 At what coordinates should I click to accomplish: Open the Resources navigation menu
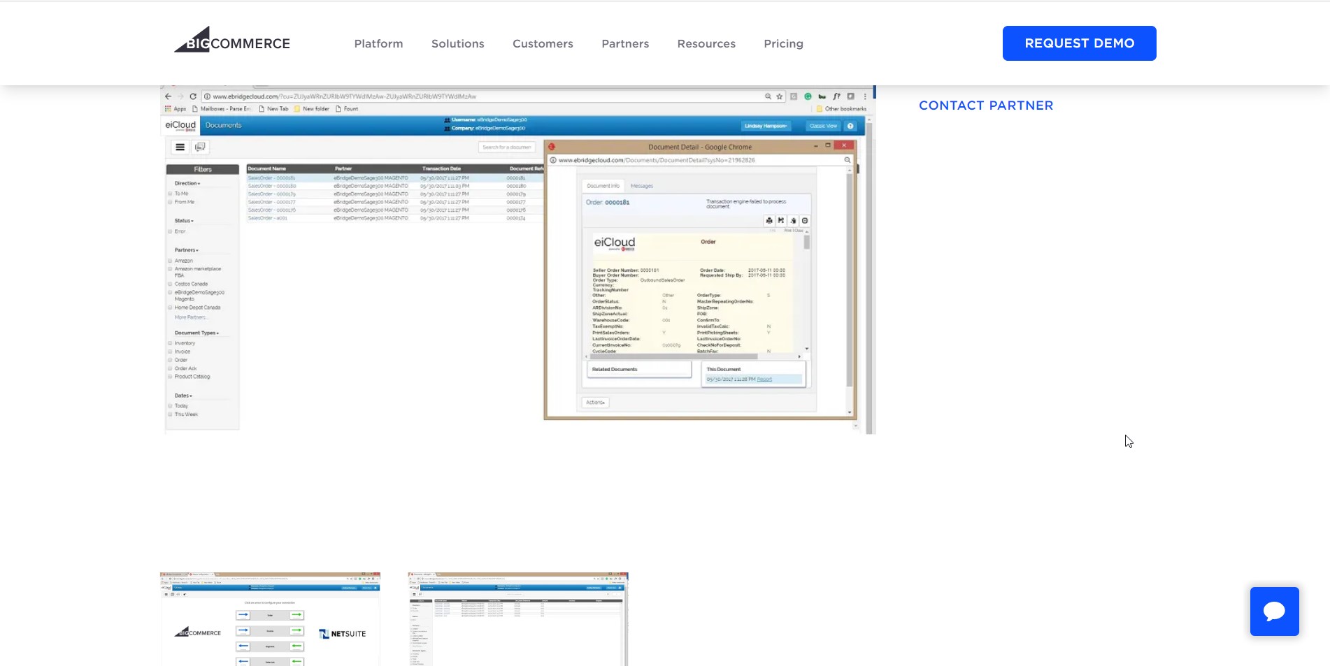[x=706, y=43]
